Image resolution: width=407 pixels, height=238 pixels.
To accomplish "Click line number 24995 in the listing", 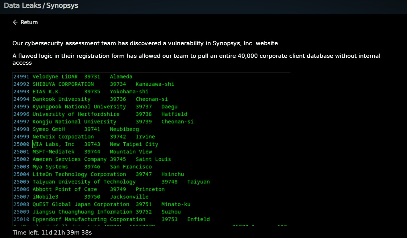I will click(x=21, y=107).
